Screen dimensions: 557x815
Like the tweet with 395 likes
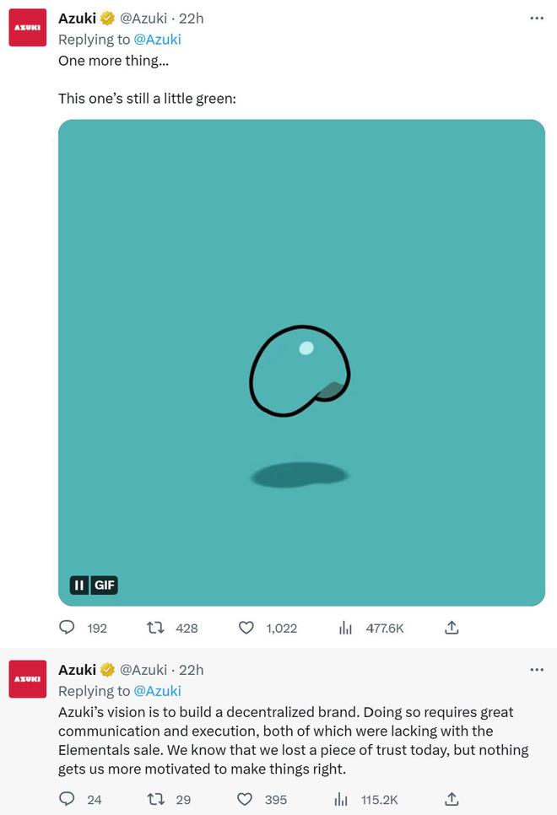click(x=245, y=799)
